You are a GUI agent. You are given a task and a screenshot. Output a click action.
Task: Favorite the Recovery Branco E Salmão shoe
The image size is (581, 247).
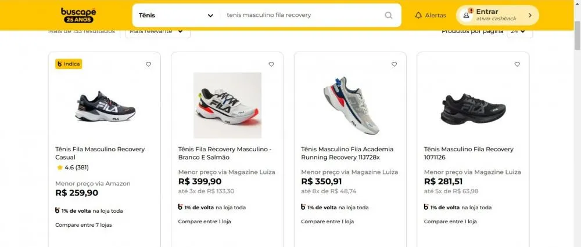coord(271,64)
